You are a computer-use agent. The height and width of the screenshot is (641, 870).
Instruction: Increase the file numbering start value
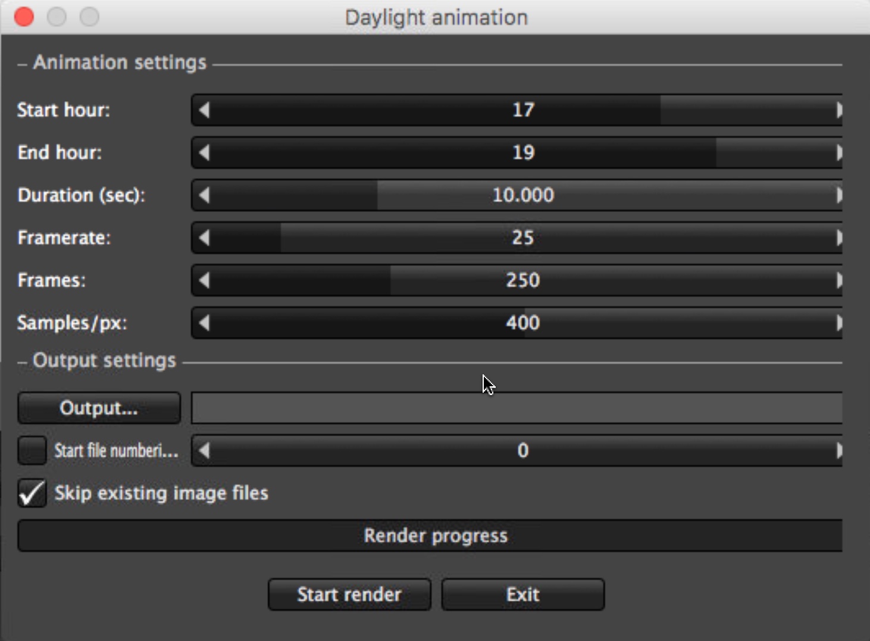click(x=838, y=451)
